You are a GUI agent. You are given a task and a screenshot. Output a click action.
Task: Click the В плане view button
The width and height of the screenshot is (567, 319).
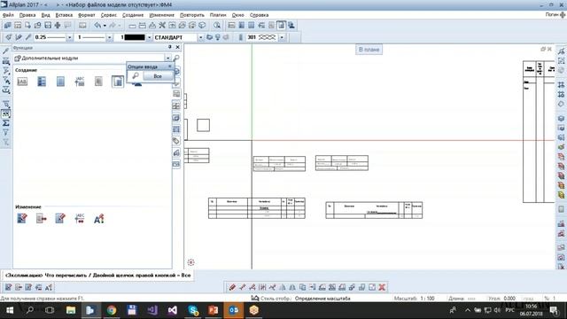tap(369, 50)
